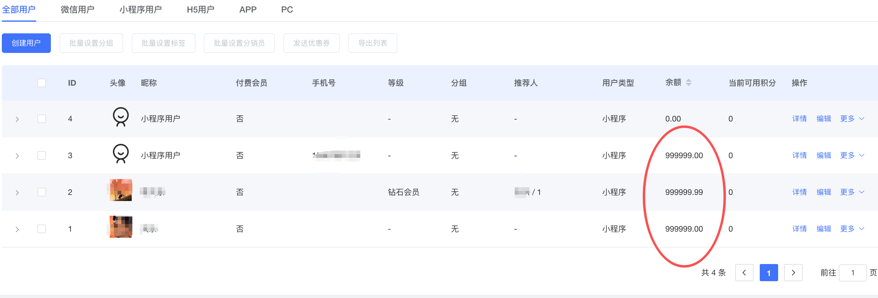Open 更多 dropdown for user ID 3
The image size is (878, 298).
pyautogui.click(x=851, y=156)
